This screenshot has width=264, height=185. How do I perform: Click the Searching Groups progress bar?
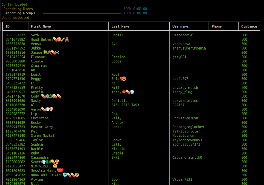click(82, 13)
